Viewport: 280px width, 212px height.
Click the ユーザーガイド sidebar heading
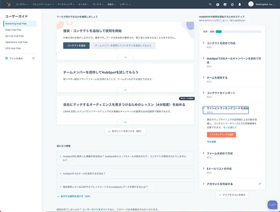point(17,16)
